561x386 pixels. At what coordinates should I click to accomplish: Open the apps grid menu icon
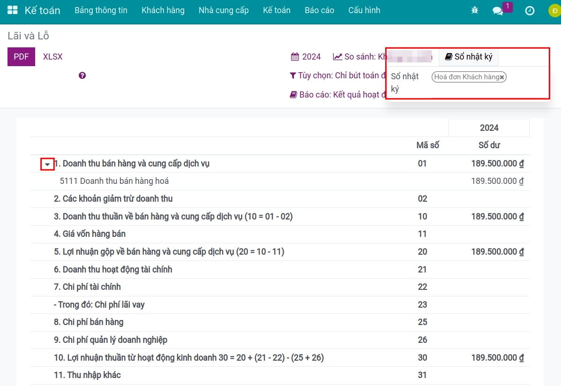pos(13,10)
